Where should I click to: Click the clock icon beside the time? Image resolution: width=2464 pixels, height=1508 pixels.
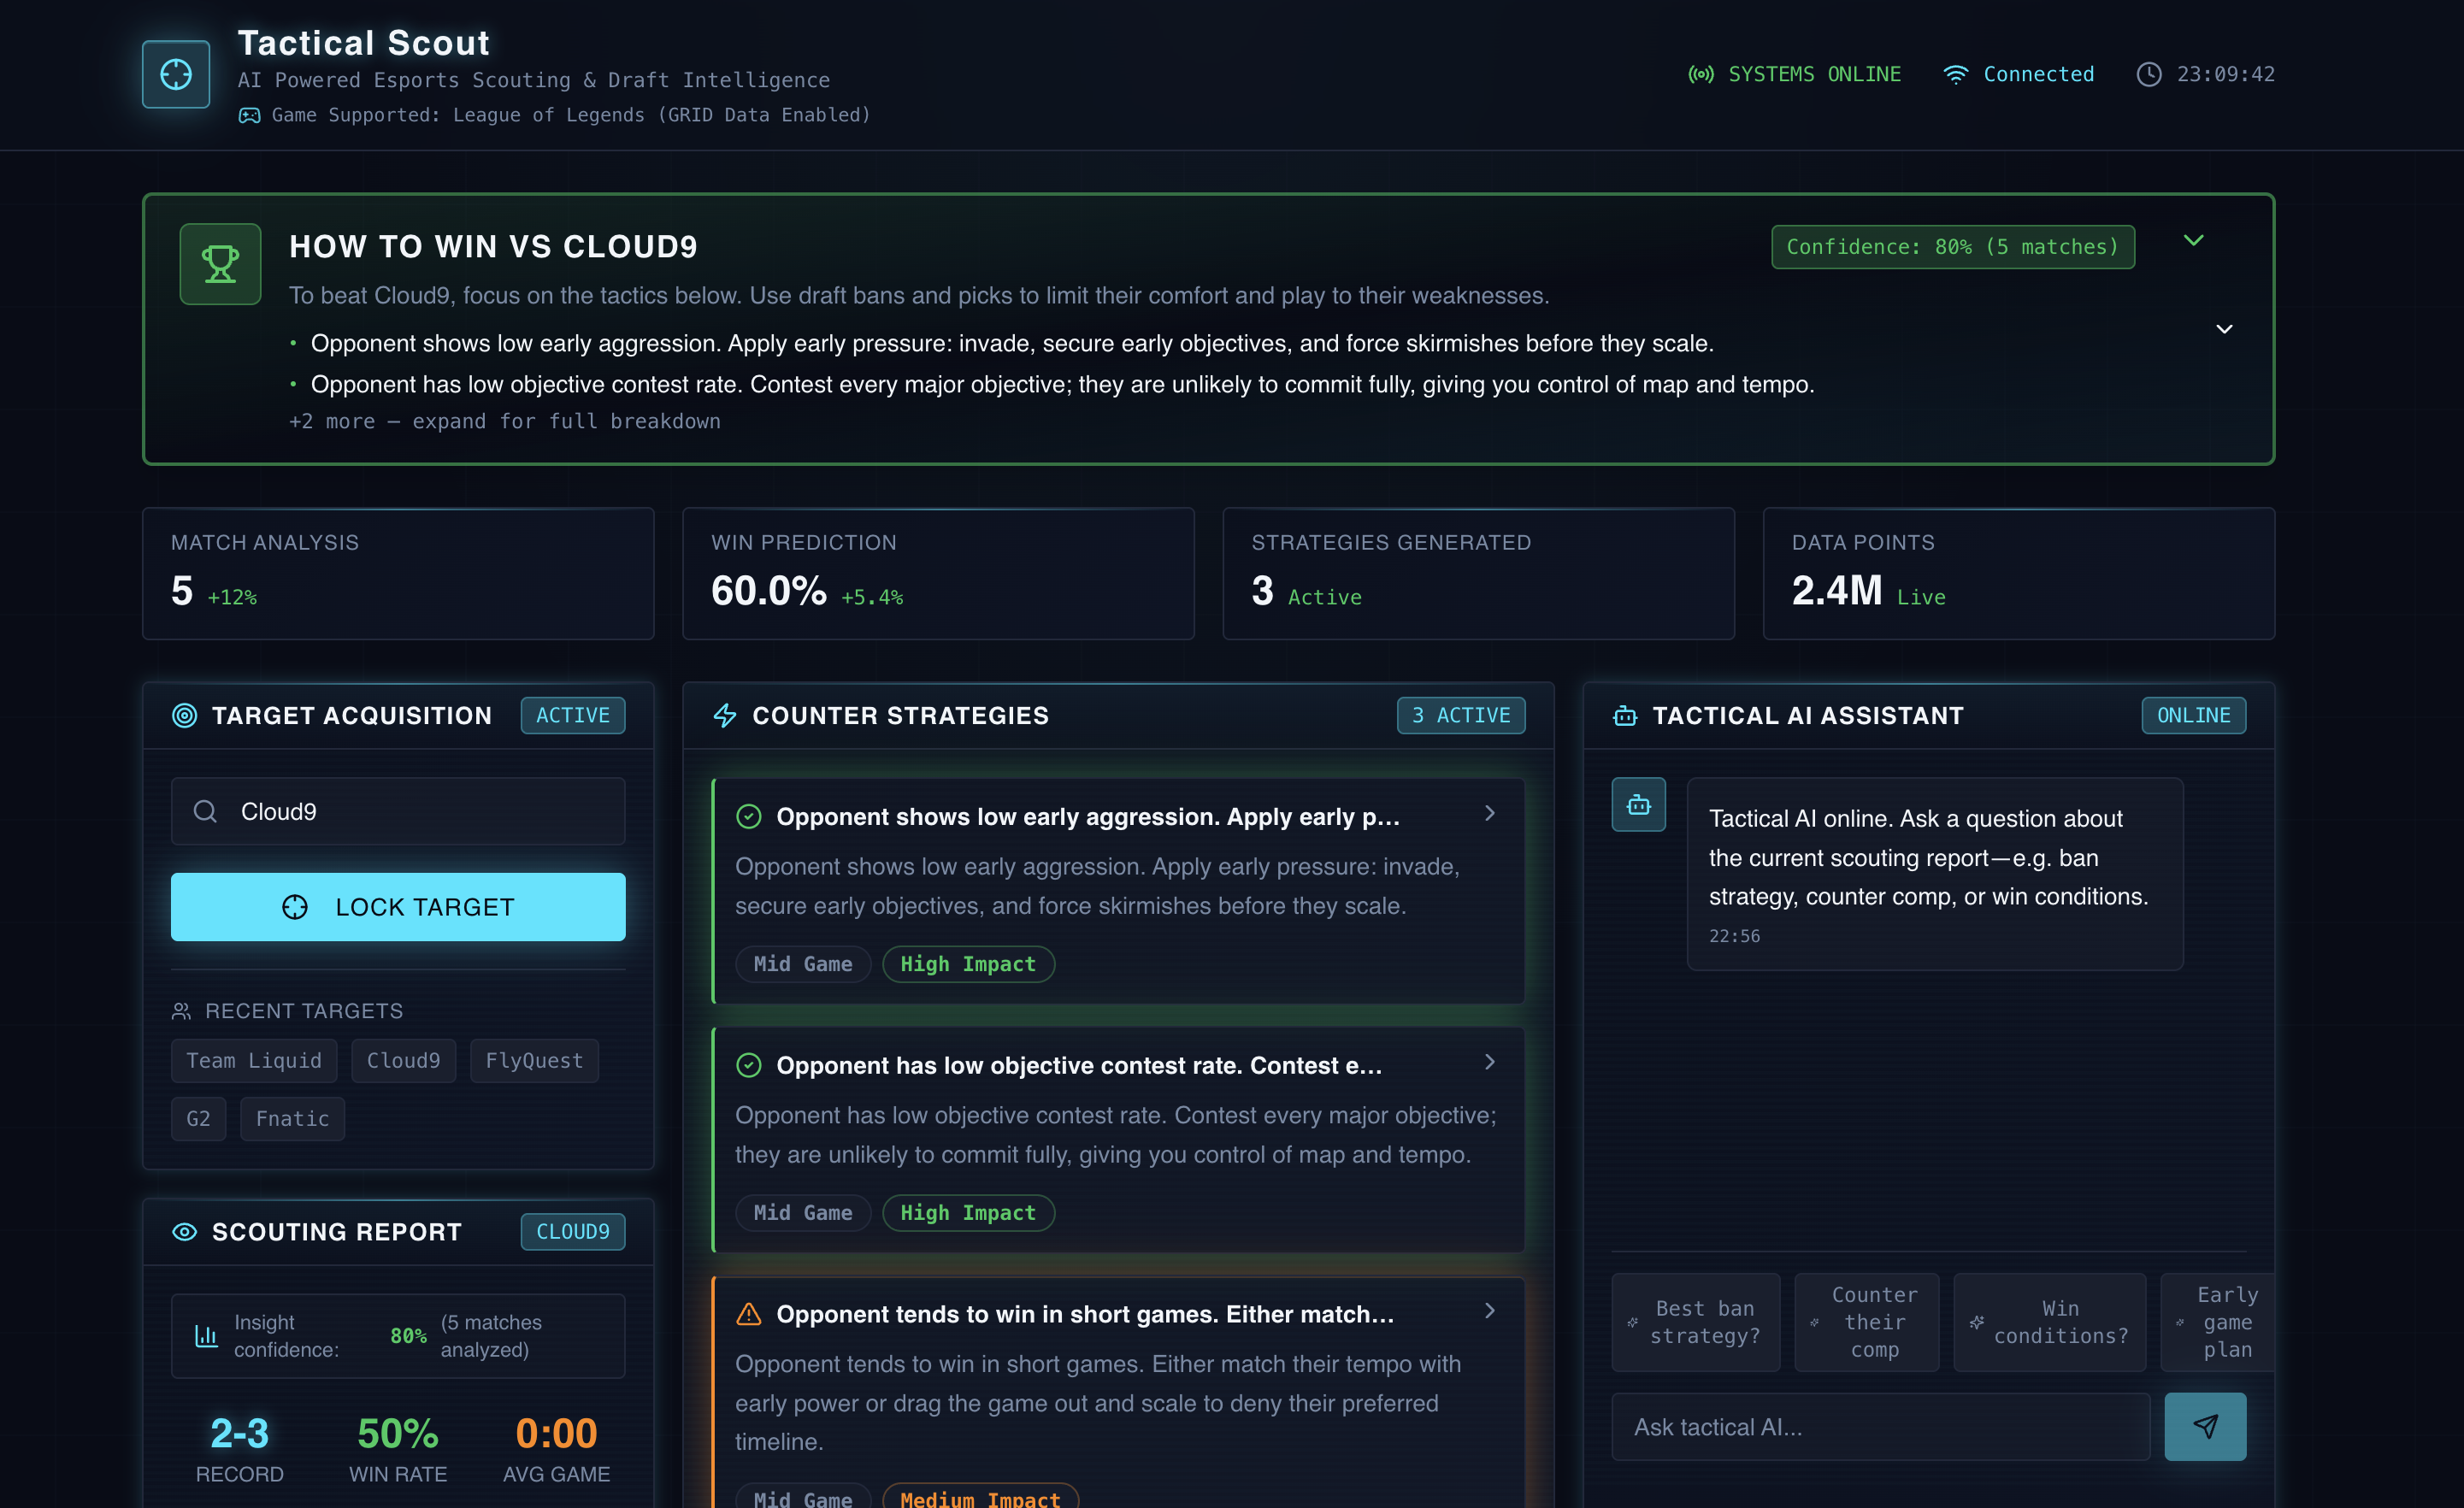coord(2149,75)
